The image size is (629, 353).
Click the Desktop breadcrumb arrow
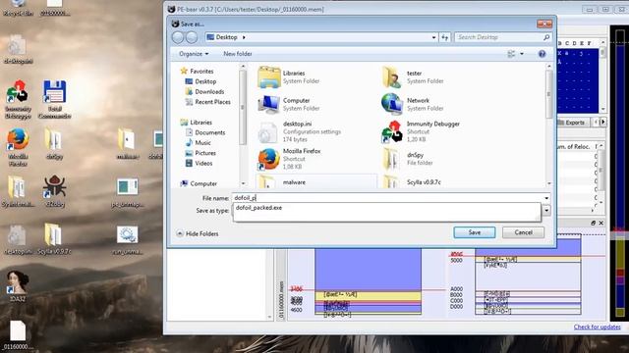(244, 37)
